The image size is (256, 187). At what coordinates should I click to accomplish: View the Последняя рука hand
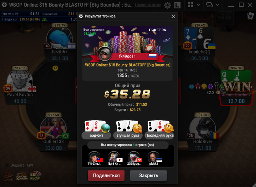pos(159,130)
